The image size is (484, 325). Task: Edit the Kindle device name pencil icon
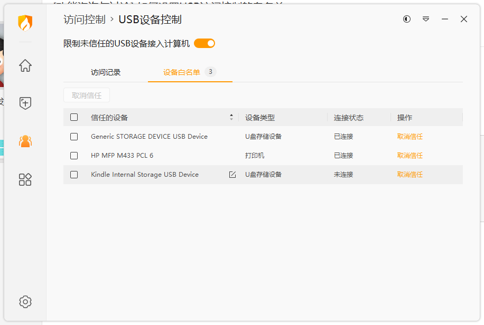click(x=232, y=175)
